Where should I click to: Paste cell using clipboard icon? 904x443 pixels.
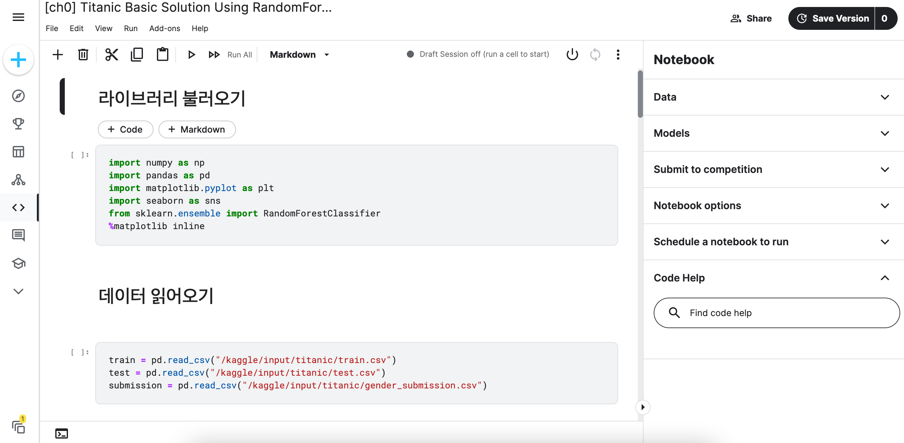[163, 55]
